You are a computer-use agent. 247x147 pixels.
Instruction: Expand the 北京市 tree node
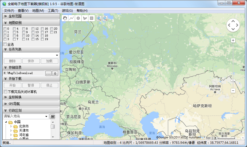point(11,126)
